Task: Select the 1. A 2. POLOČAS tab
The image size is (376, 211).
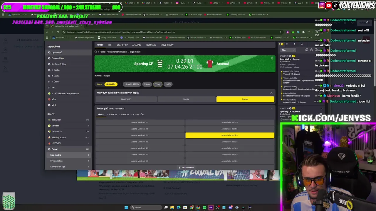Action: [x=138, y=115]
